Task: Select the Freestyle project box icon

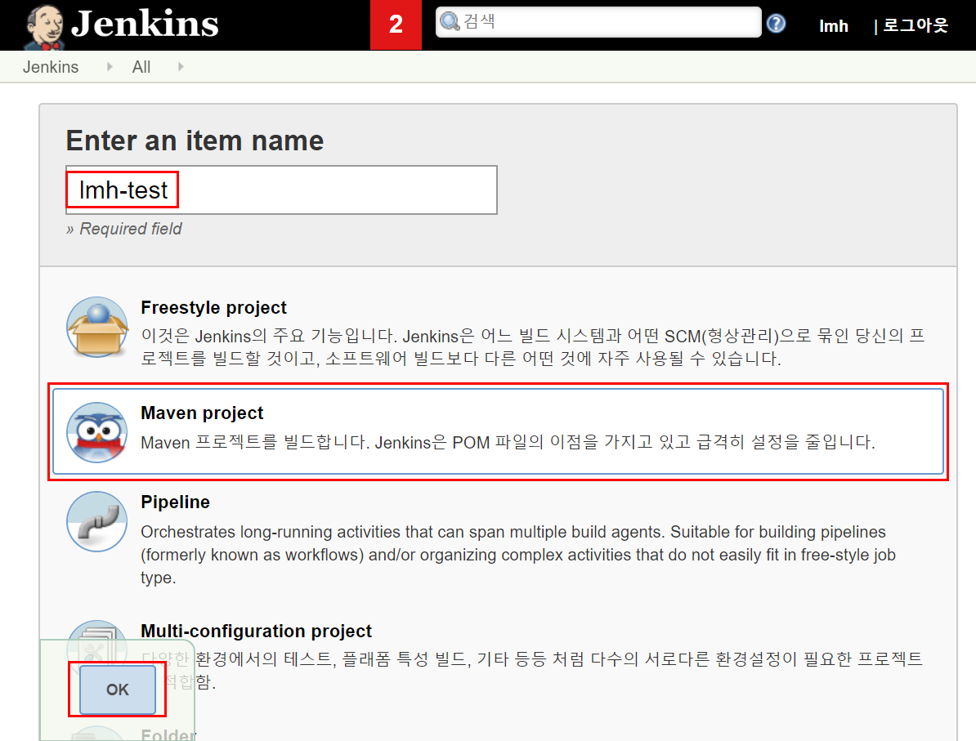Action: tap(97, 327)
